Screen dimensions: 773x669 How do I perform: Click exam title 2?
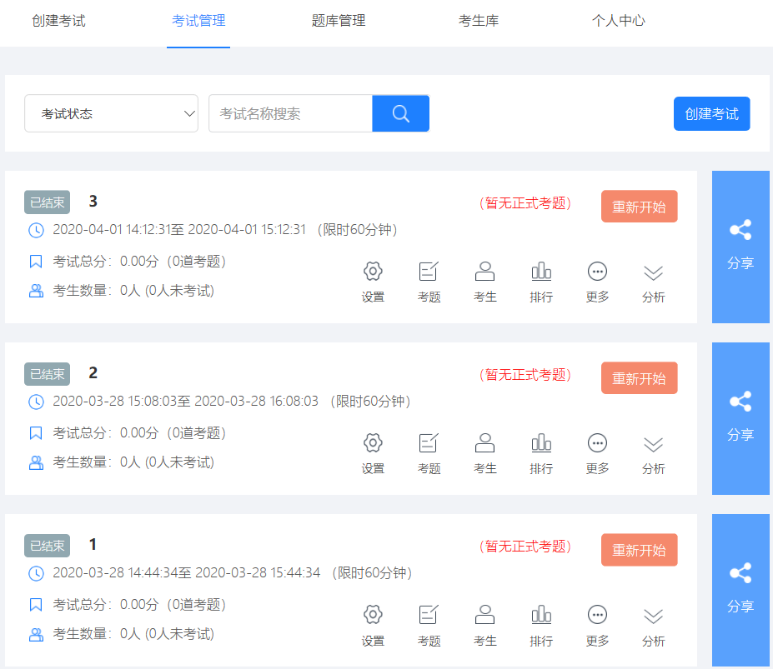click(x=93, y=373)
